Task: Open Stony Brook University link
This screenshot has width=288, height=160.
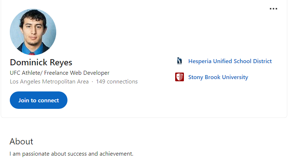Action: point(218,77)
